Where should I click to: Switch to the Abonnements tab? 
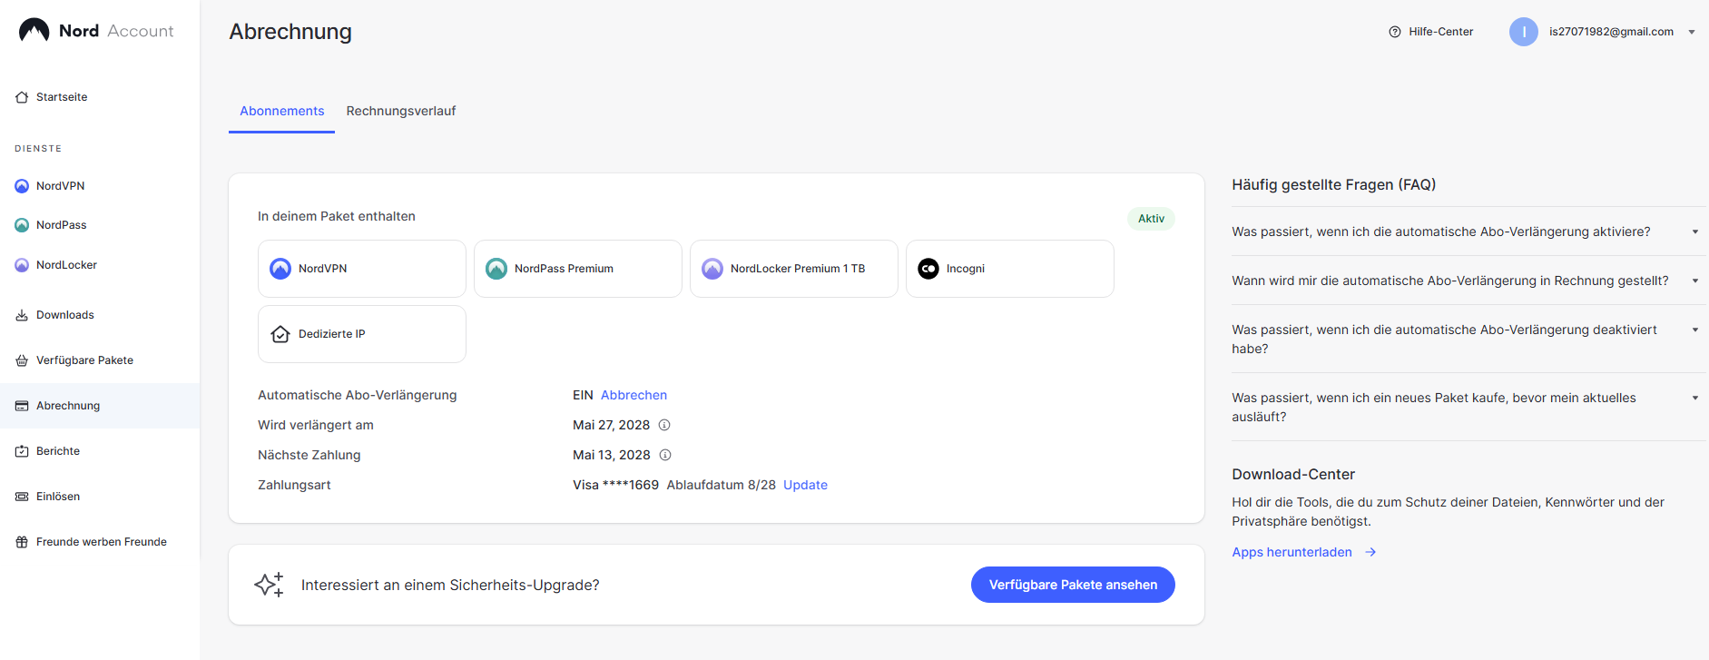(x=281, y=111)
